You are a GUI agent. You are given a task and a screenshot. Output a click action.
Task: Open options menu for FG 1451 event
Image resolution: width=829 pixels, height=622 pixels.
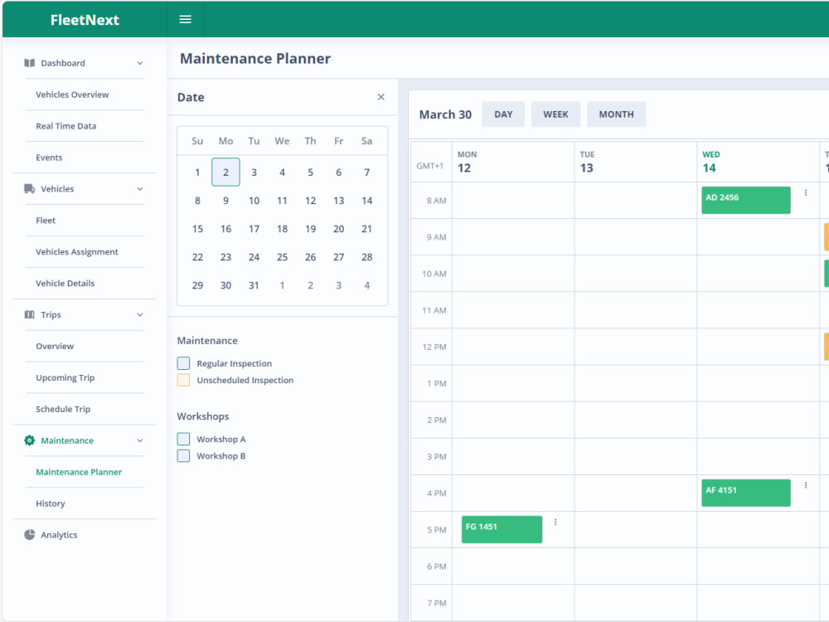click(x=555, y=522)
